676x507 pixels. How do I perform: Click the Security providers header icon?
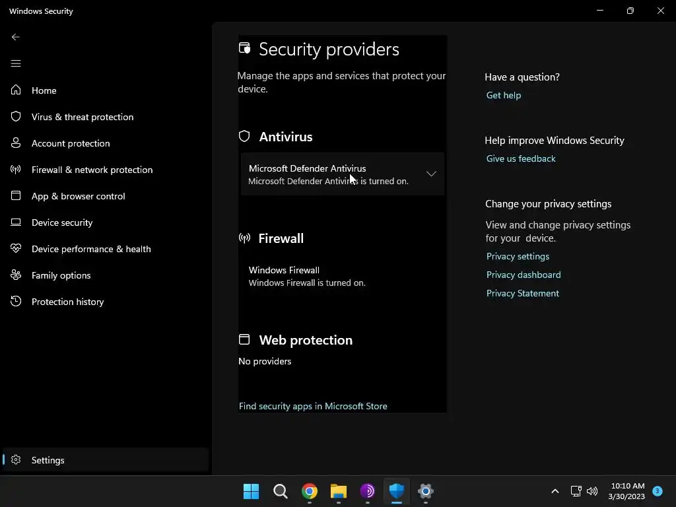click(x=245, y=48)
